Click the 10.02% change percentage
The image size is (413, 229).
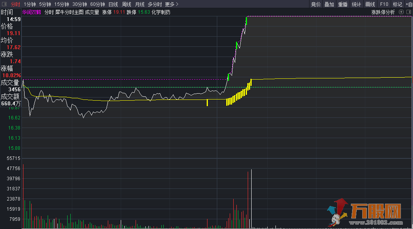click(x=12, y=75)
